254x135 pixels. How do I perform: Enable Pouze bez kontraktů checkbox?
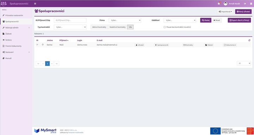point(165,27)
